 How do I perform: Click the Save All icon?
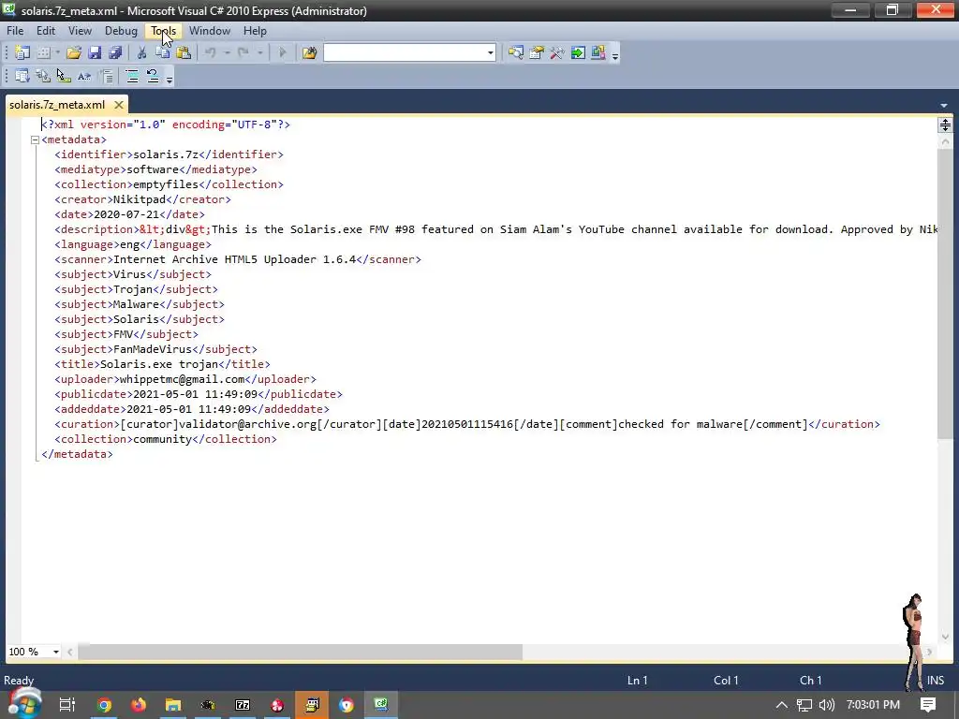click(x=115, y=53)
